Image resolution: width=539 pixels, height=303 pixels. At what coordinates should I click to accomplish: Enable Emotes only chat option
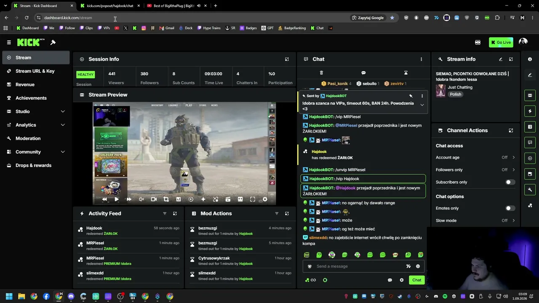[x=510, y=208]
